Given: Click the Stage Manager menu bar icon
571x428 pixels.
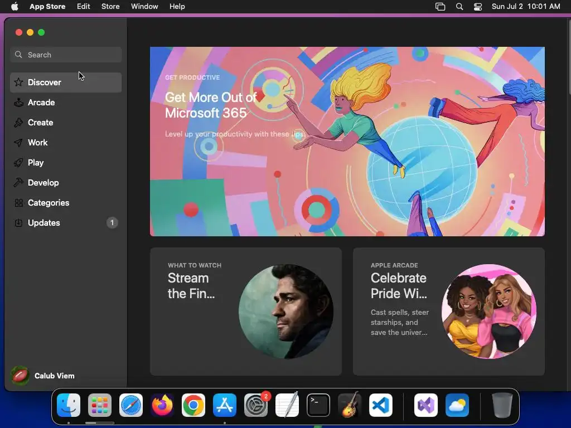Looking at the screenshot, I should point(441,6).
